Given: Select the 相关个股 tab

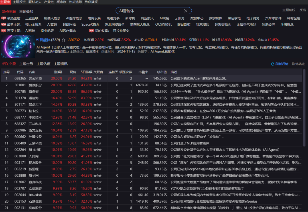Looking at the screenshot, I should [9, 64].
